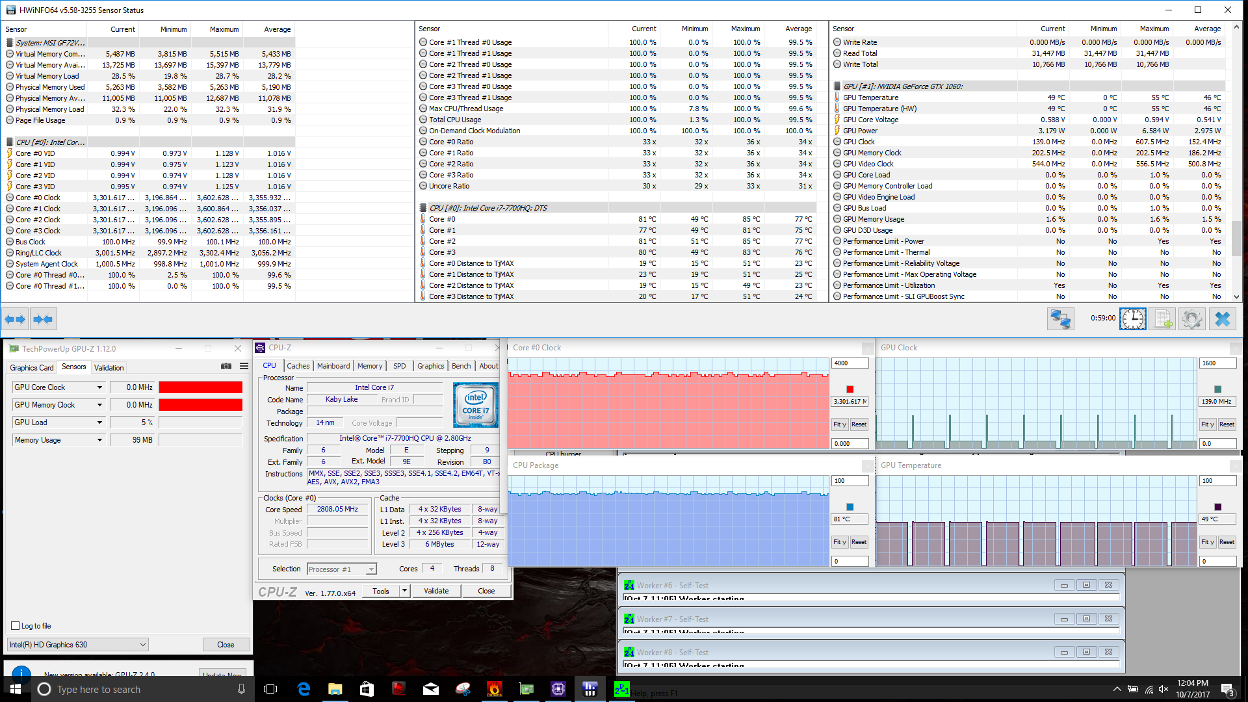Click the Core #0 Clock max value field
1248x702 pixels.
point(849,363)
